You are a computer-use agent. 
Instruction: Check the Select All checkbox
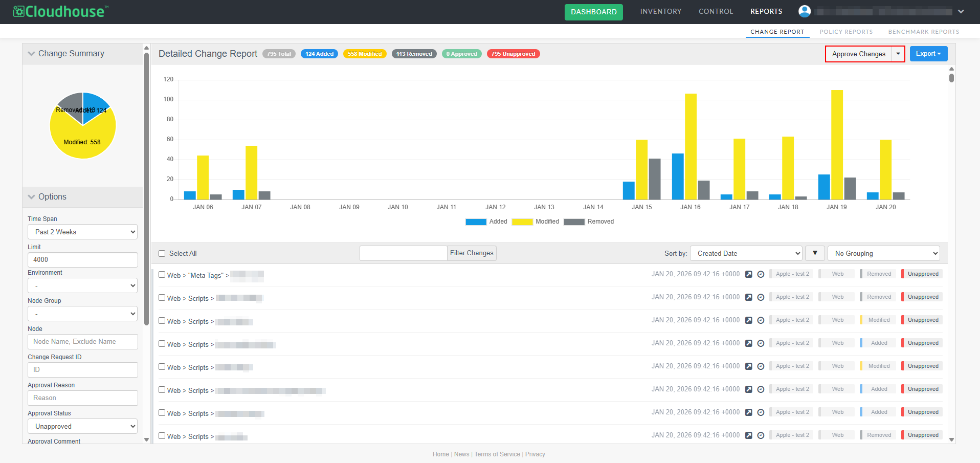162,253
